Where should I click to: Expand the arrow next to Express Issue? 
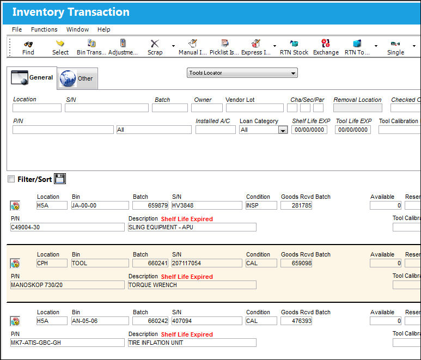click(274, 46)
